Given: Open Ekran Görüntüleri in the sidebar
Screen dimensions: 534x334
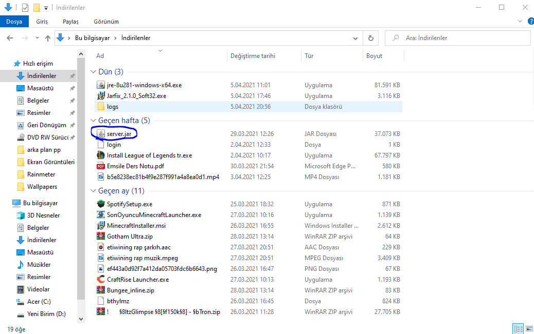Looking at the screenshot, I should pyautogui.click(x=51, y=162).
